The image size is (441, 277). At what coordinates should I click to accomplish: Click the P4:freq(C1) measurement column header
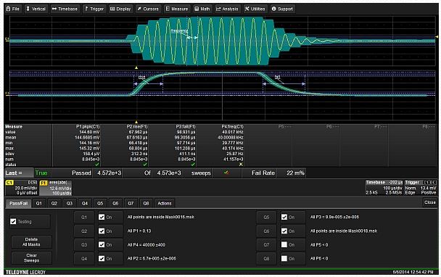click(232, 127)
